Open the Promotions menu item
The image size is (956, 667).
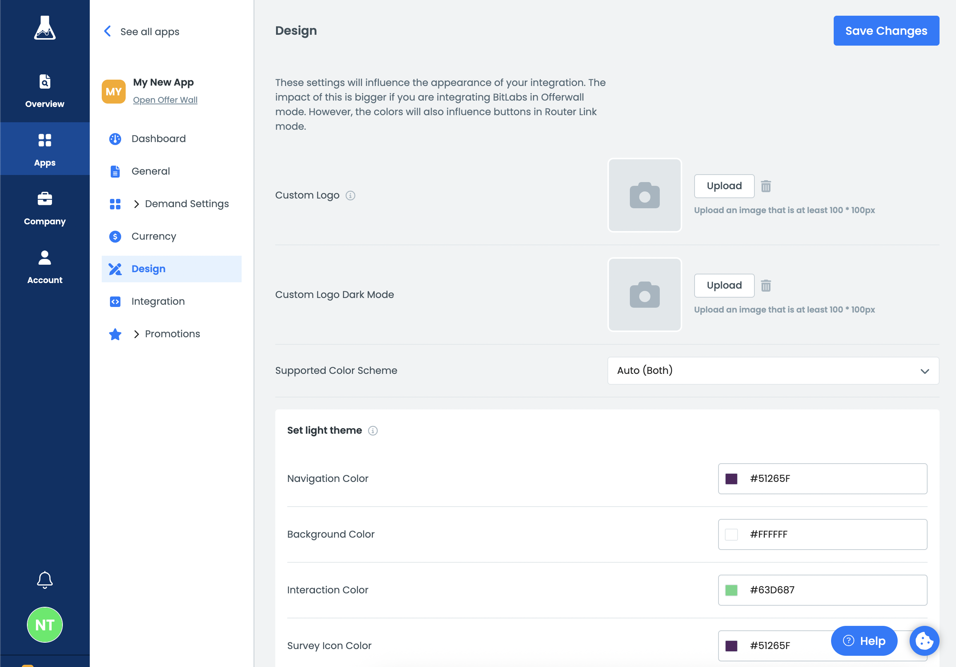pos(172,334)
